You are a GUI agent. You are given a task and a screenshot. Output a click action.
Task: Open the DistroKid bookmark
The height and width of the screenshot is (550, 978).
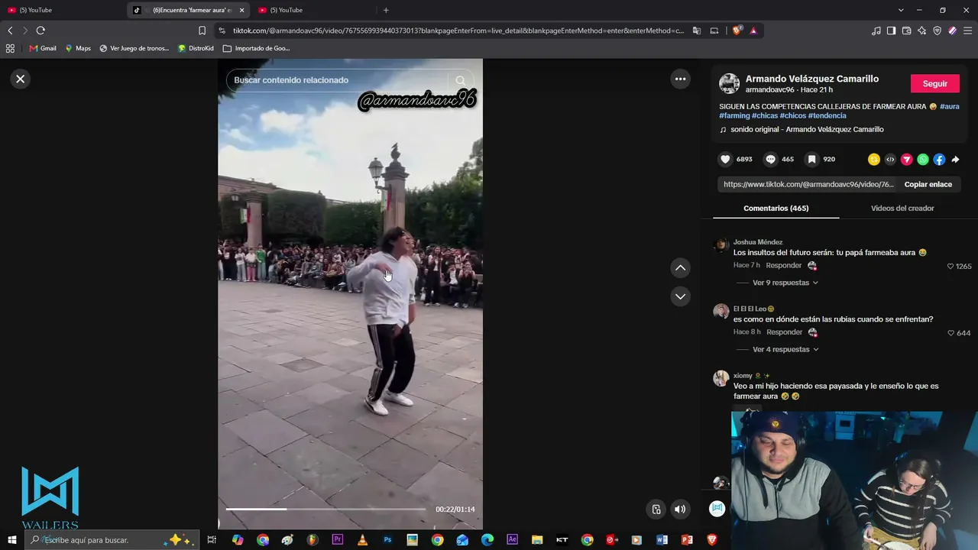coord(196,48)
